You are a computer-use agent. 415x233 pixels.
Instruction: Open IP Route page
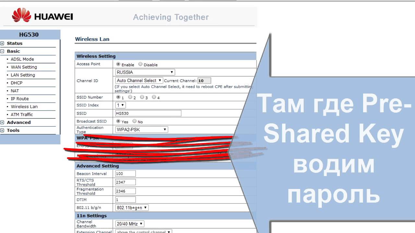pos(20,99)
